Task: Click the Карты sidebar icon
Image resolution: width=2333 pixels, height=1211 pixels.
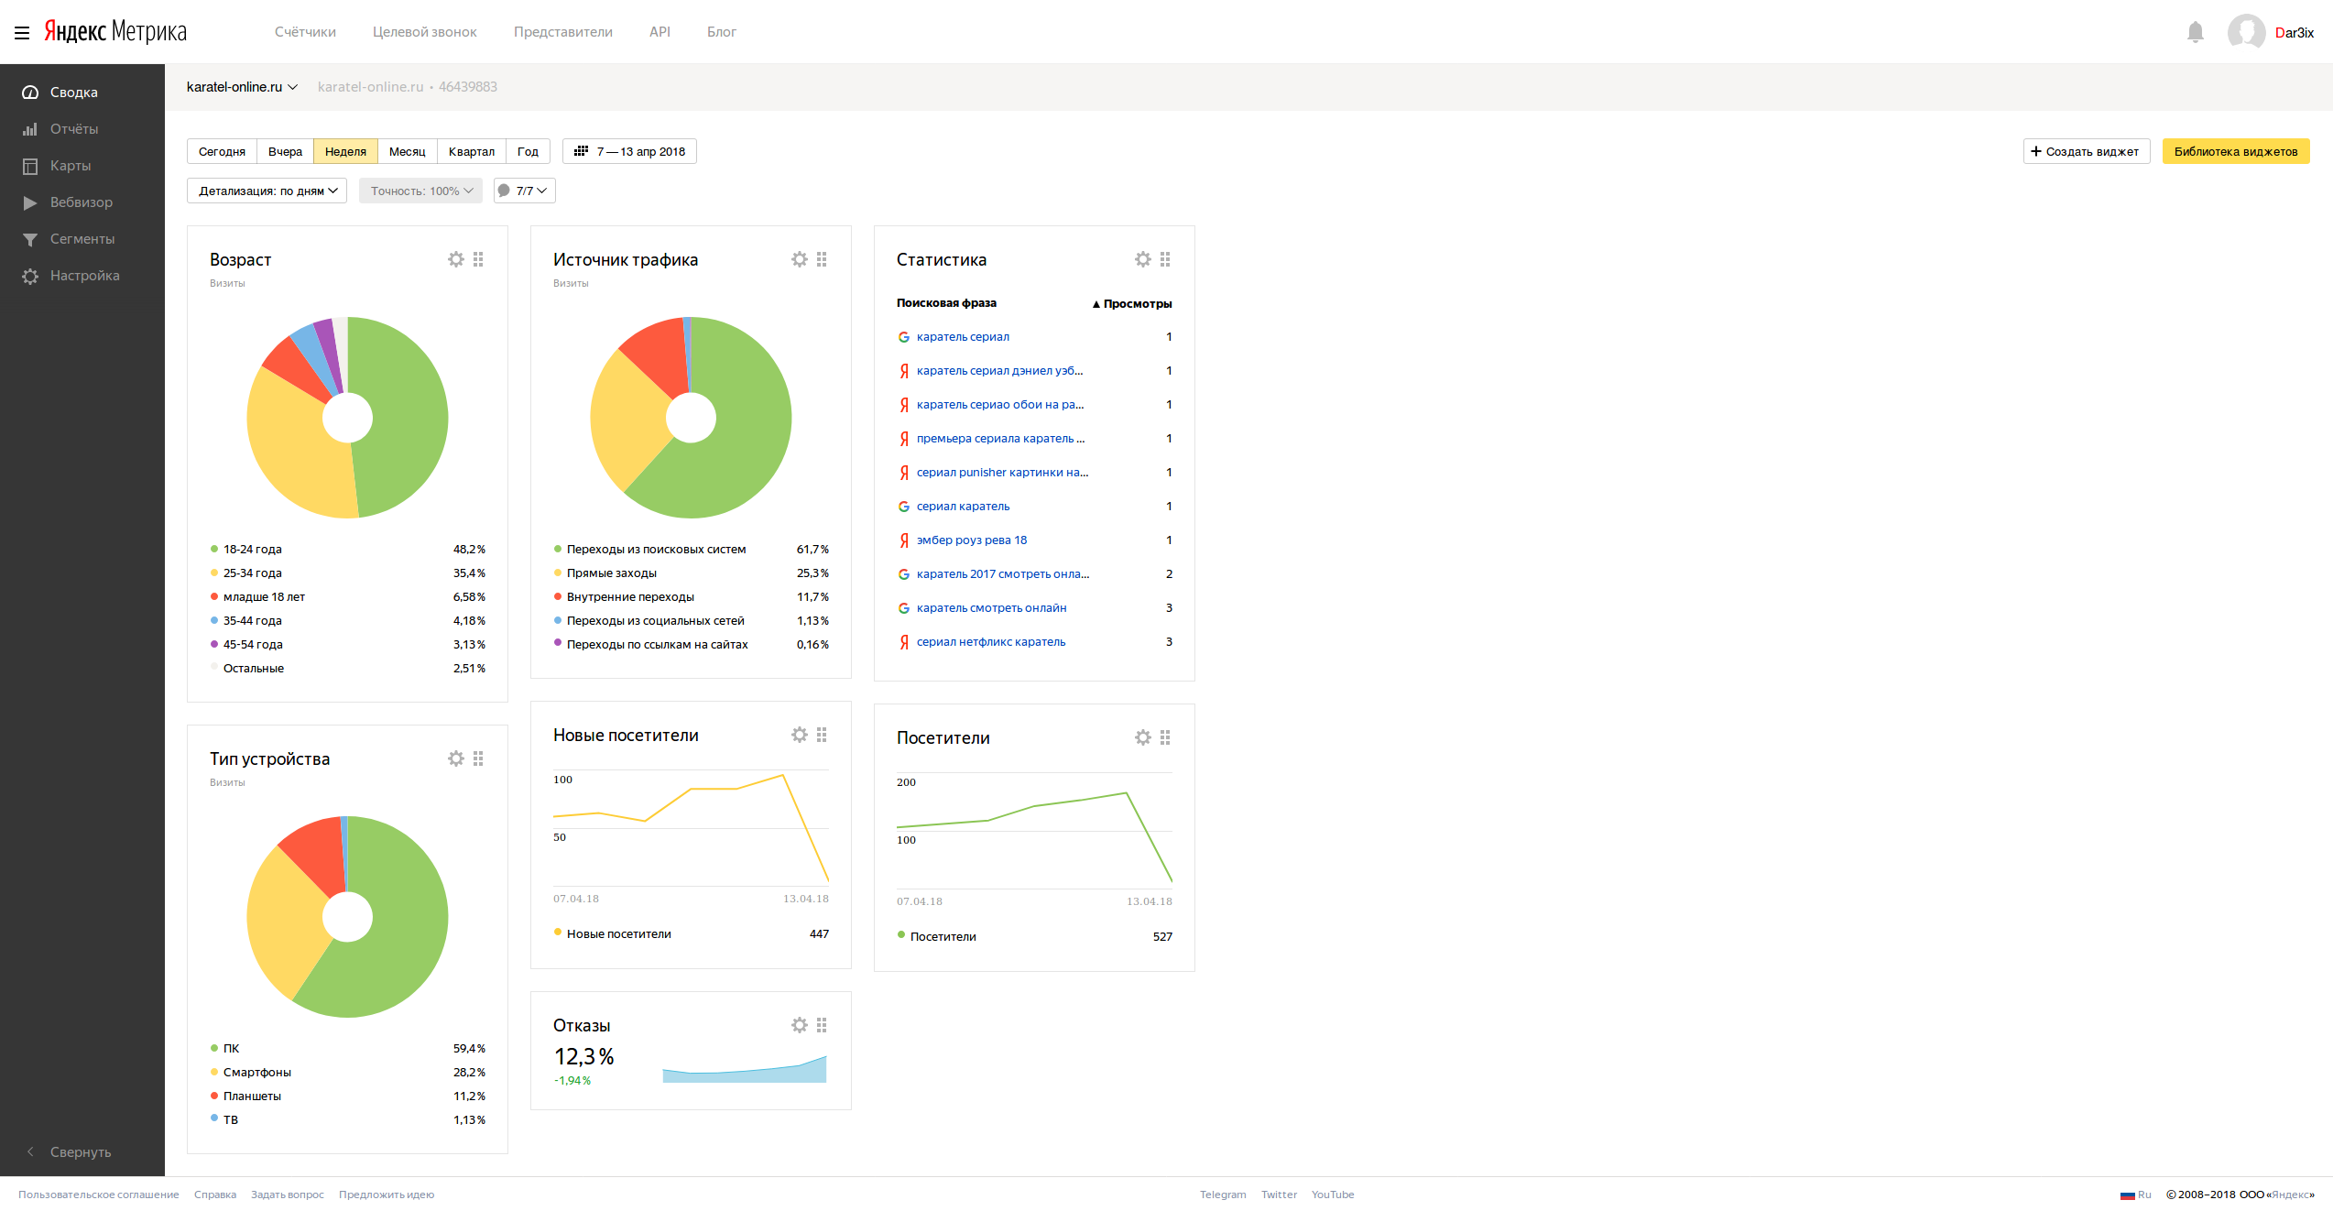Action: pyautogui.click(x=30, y=166)
